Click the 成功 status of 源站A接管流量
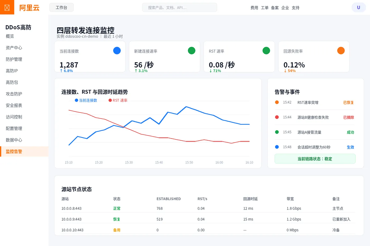The height and width of the screenshot is (246, 370). (x=350, y=132)
